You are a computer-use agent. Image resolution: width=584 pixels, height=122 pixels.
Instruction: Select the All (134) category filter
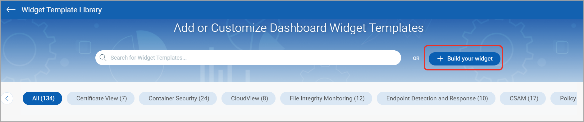tap(43, 98)
